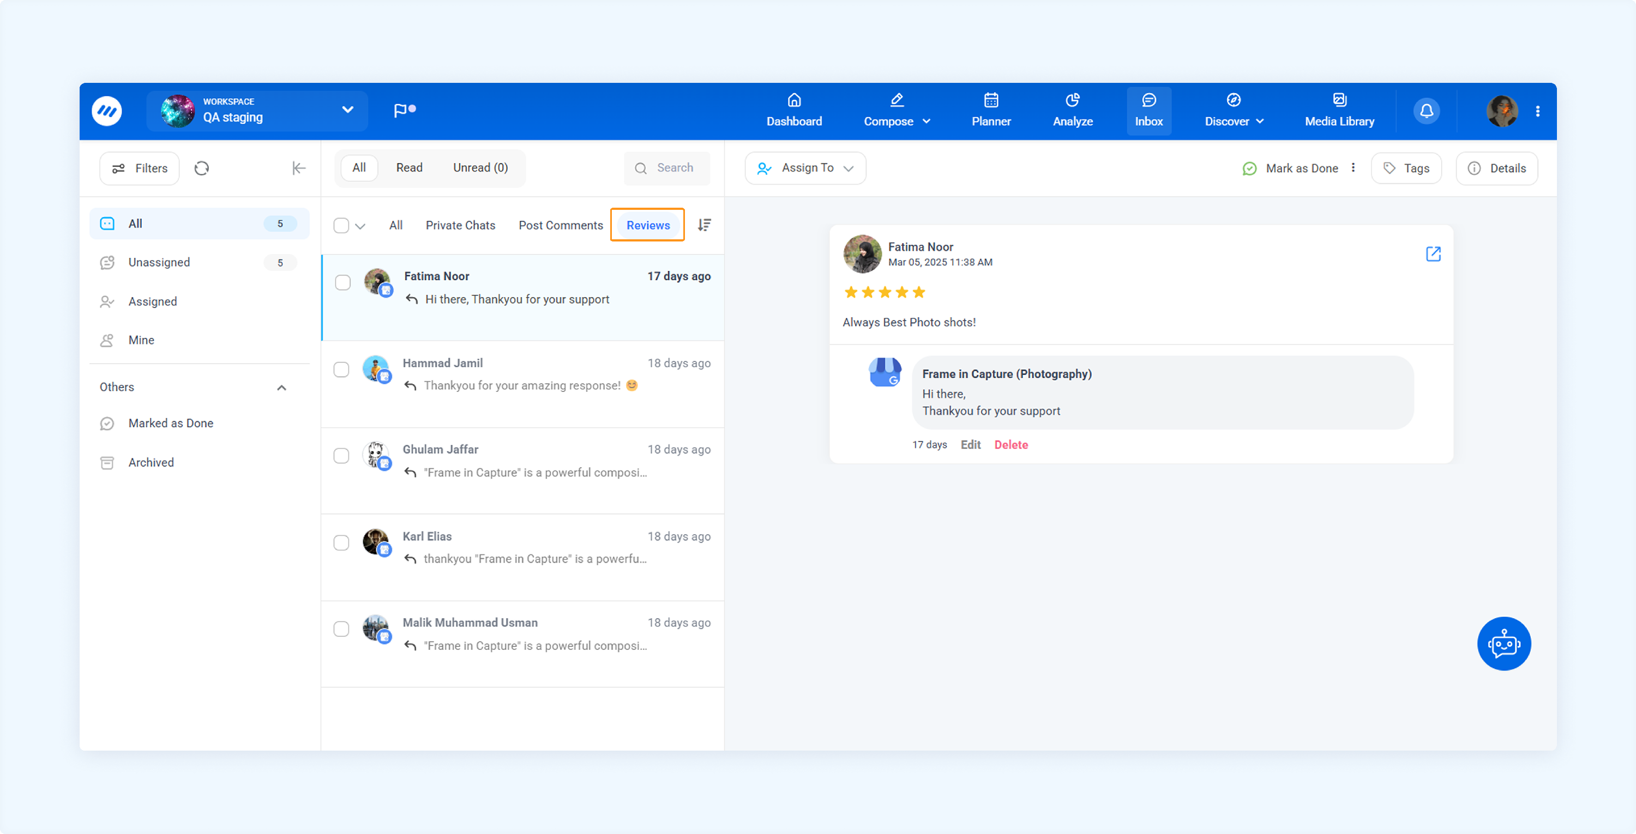The image size is (1636, 834).
Task: Check the Hammad Jamil conversation checkbox
Action: pyautogui.click(x=341, y=370)
